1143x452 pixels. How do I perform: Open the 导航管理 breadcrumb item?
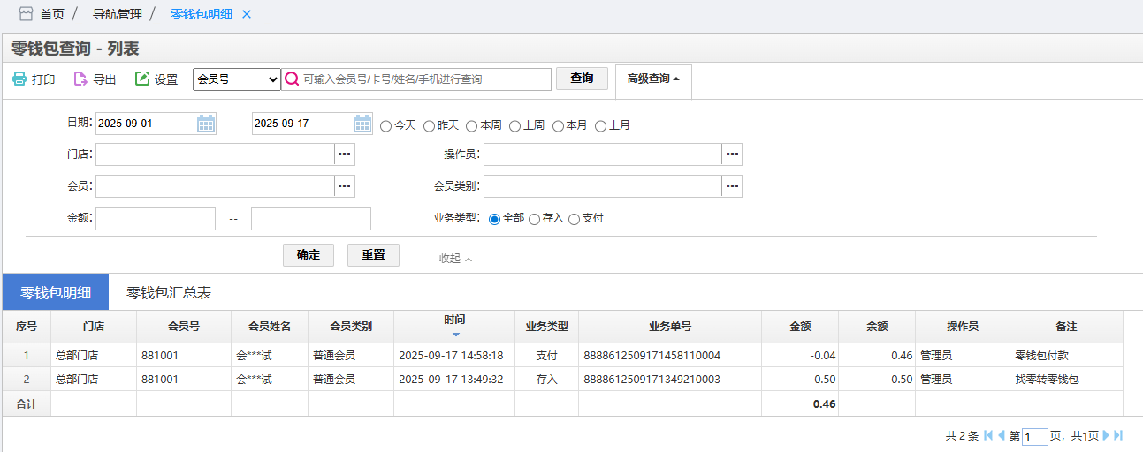pyautogui.click(x=118, y=14)
